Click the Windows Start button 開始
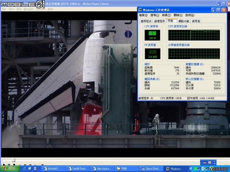This screenshot has width=230, height=172. 10,169
